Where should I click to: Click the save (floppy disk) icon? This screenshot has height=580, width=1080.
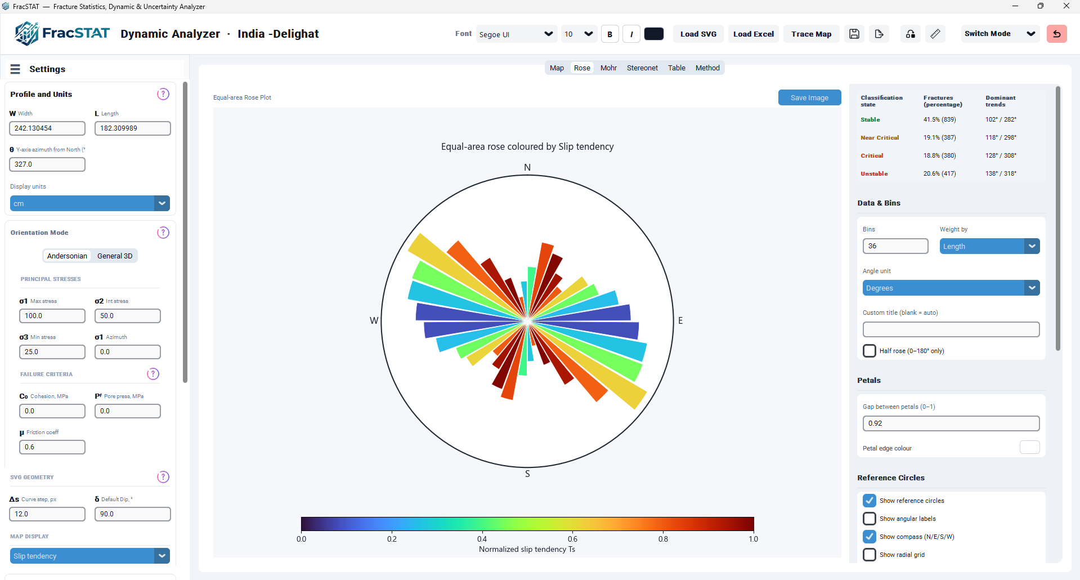tap(854, 34)
